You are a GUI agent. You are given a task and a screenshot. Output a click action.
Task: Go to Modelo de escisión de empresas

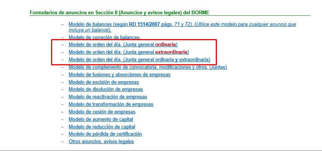pos(104,82)
